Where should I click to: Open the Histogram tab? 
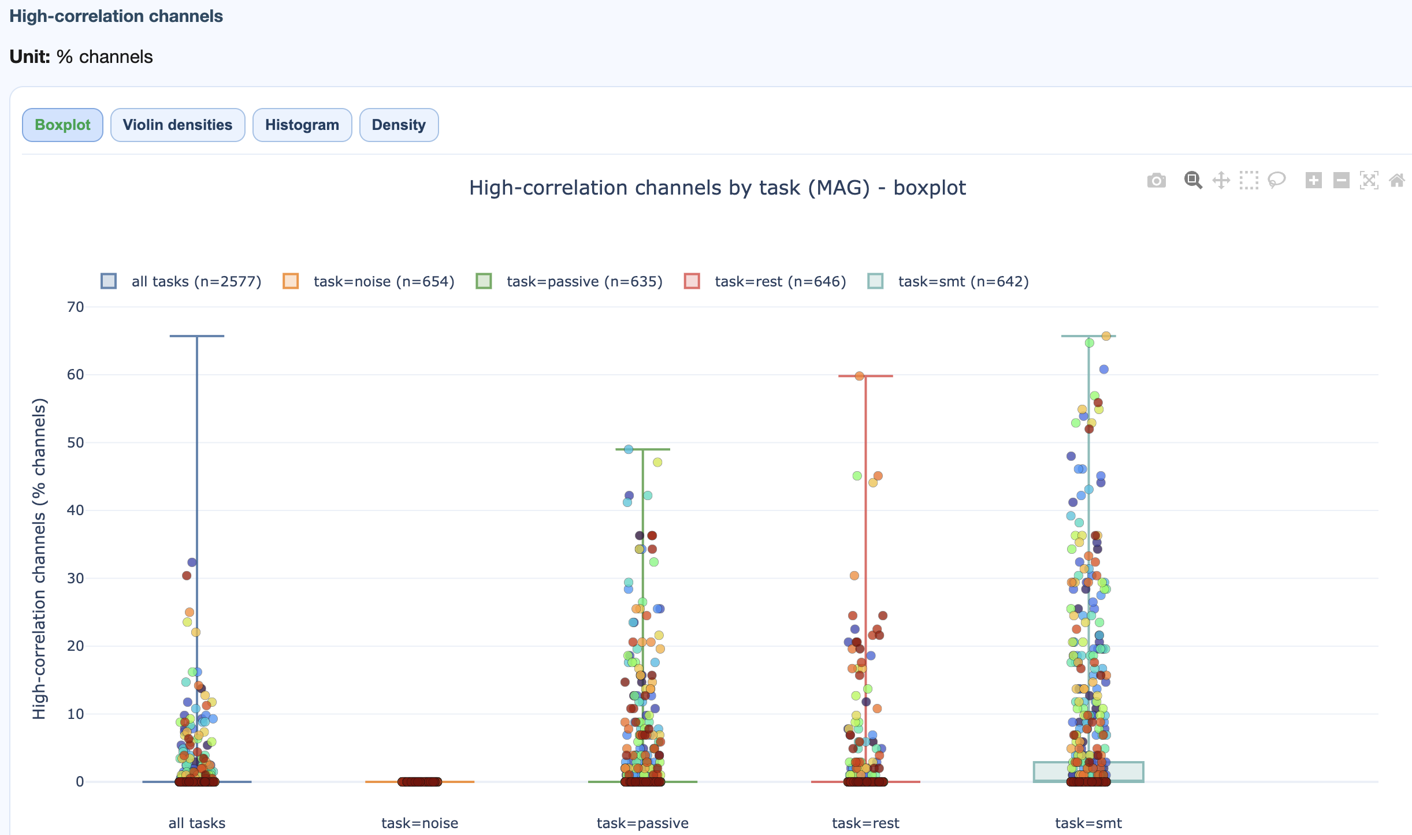pyautogui.click(x=302, y=125)
